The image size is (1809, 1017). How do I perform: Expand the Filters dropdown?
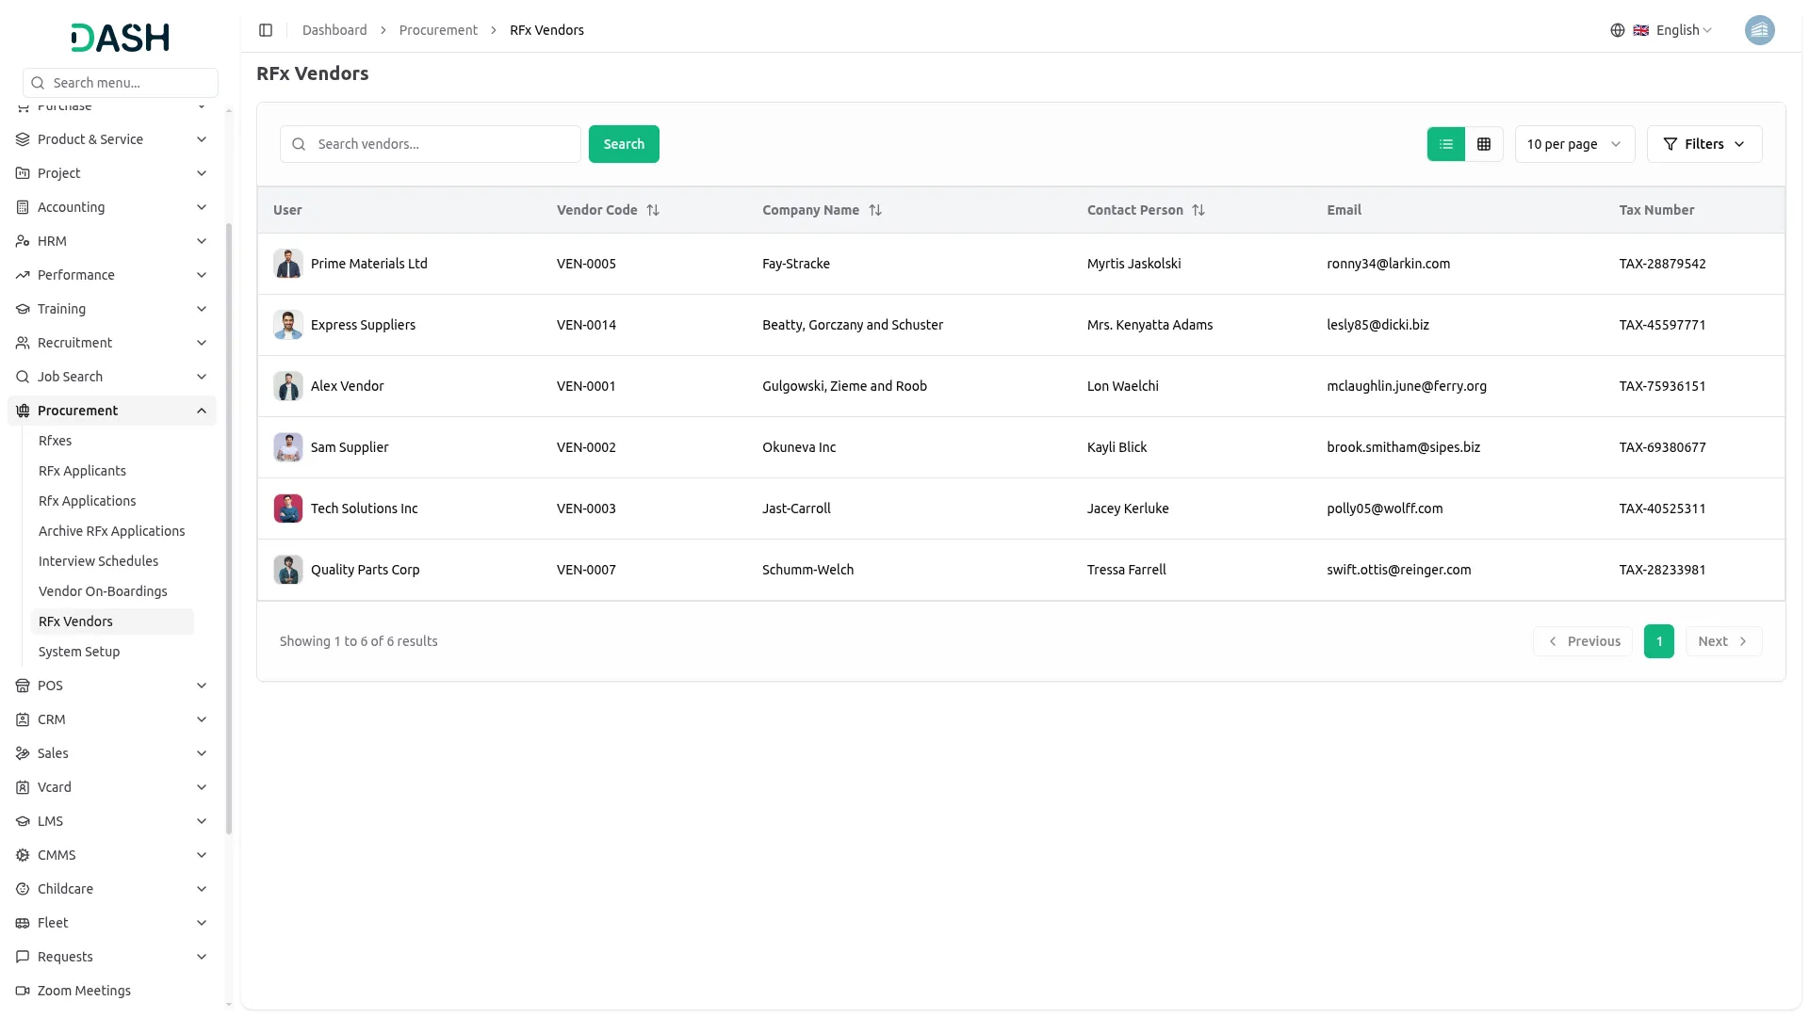tap(1703, 144)
